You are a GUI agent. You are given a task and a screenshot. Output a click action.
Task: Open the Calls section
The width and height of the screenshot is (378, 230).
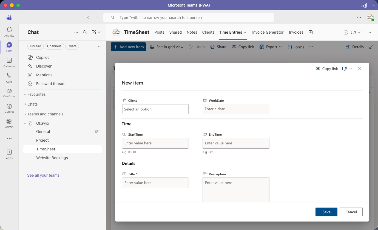pos(9,78)
